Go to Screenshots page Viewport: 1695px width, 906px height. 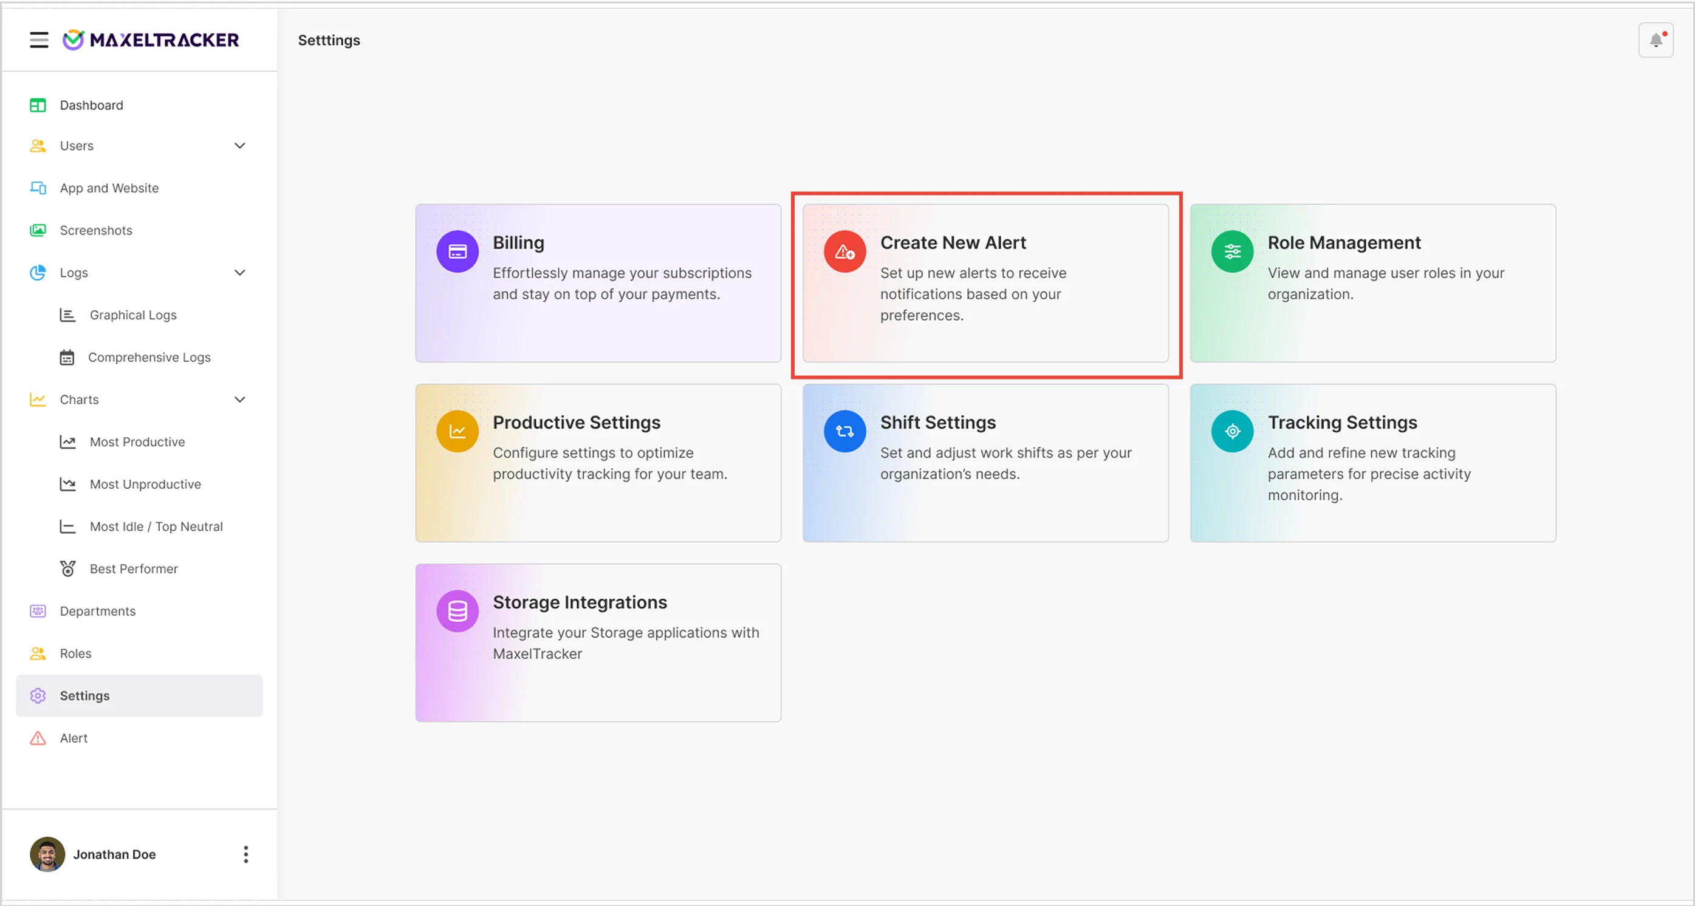pos(140,230)
